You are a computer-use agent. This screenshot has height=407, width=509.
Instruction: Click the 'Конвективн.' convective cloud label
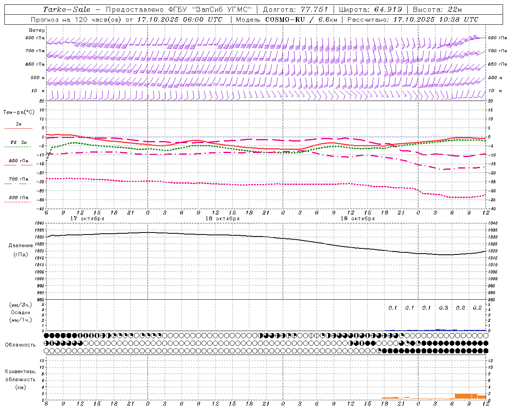coord(20,372)
